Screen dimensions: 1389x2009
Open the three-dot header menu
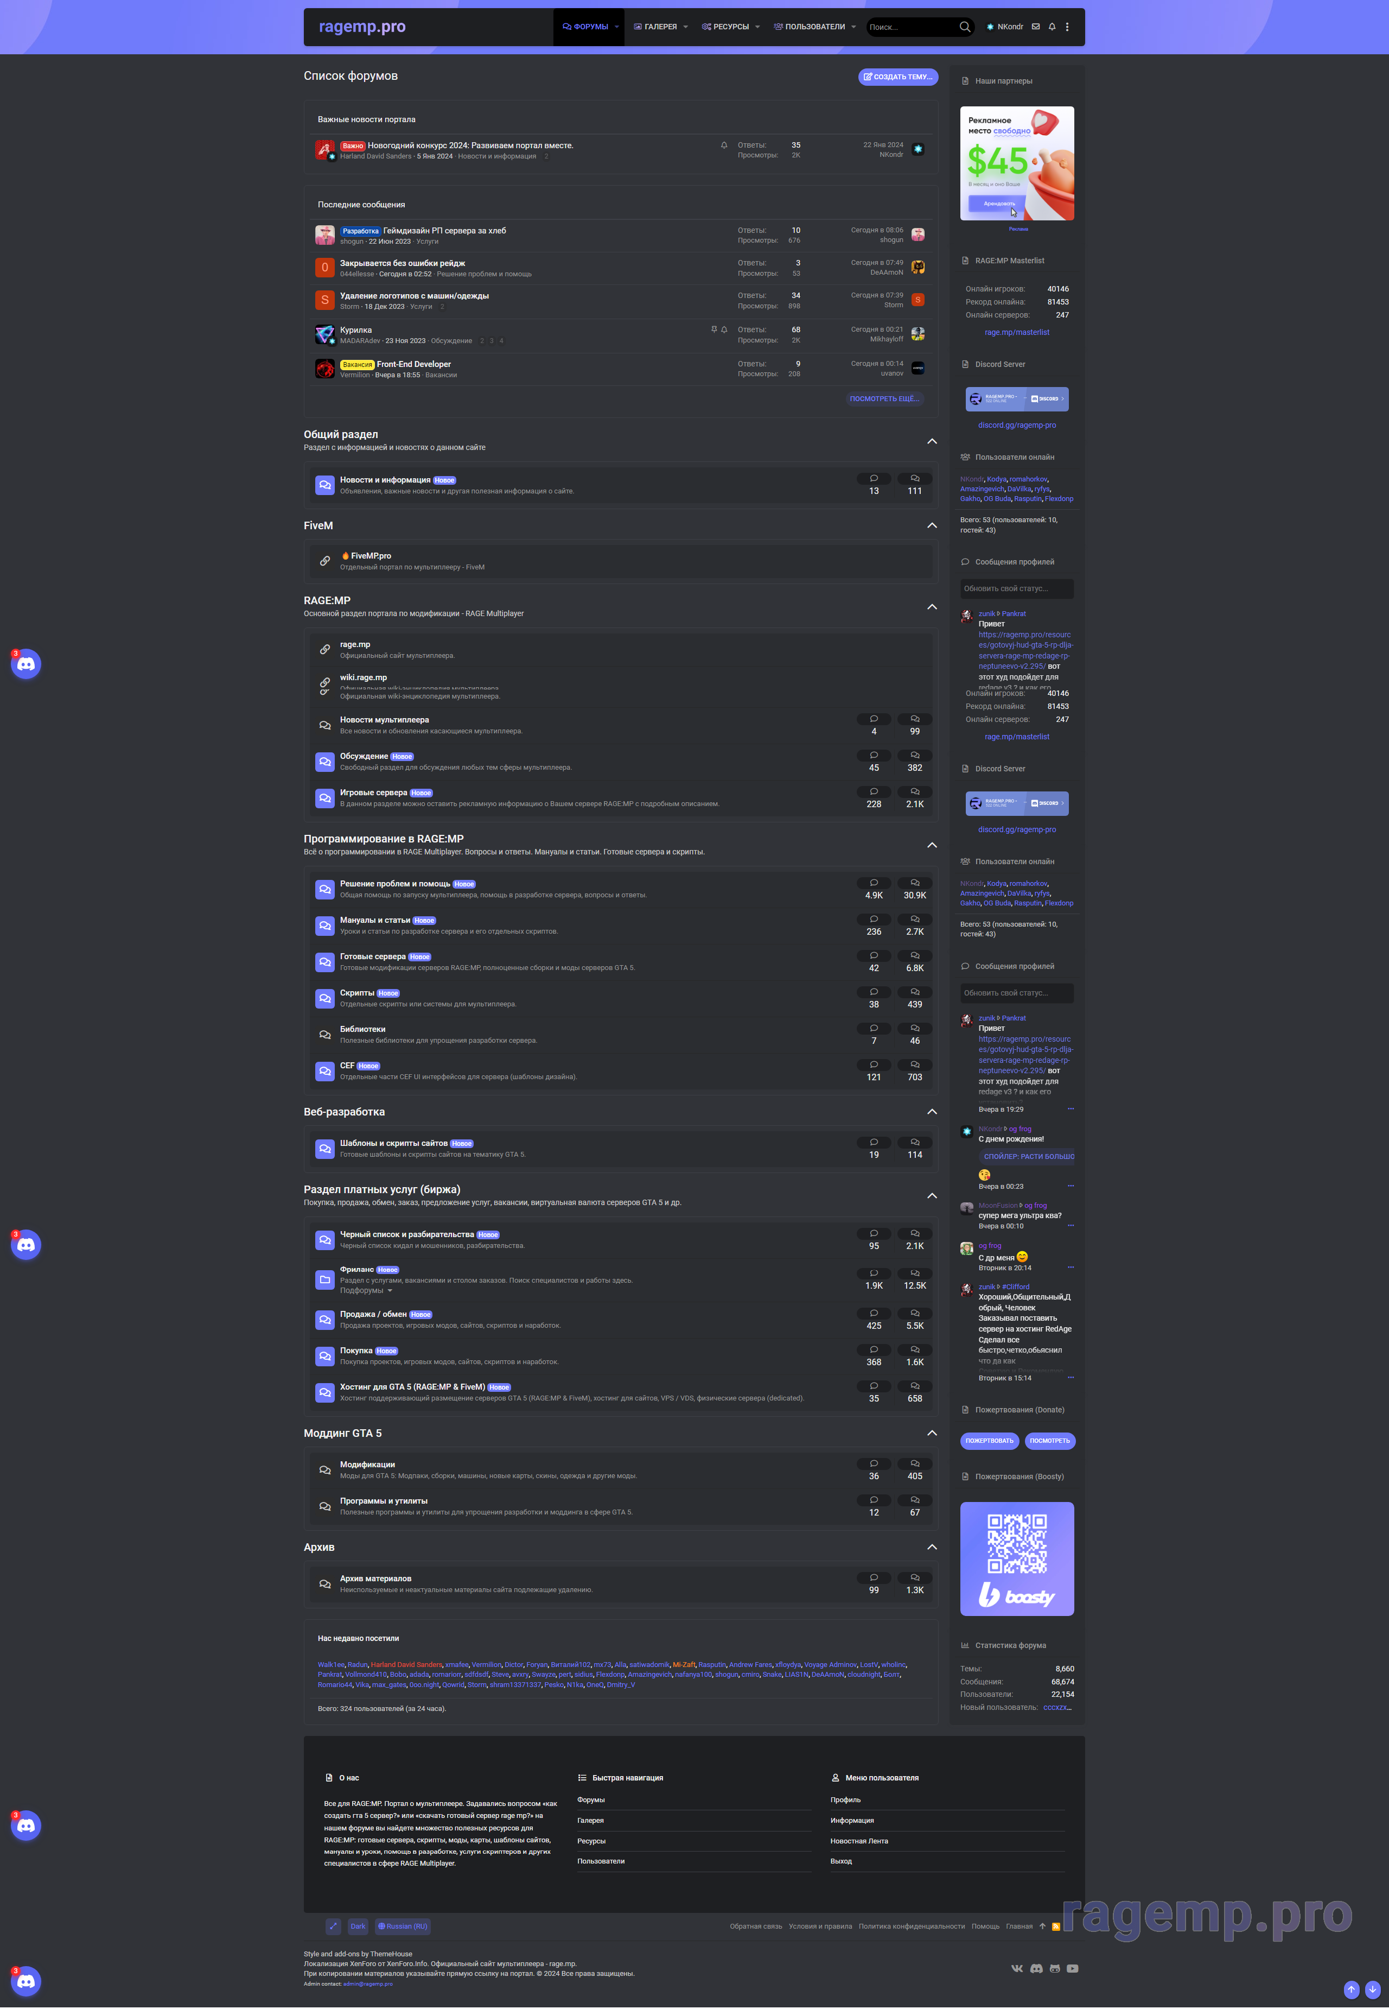pos(1067,27)
